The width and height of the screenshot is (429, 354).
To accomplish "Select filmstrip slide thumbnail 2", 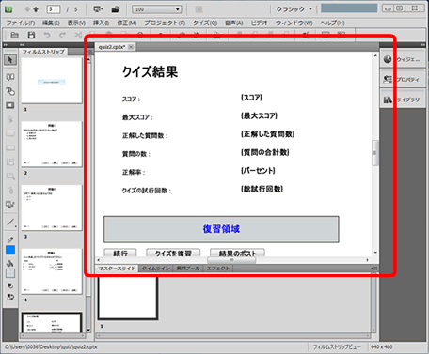I will 52,144.
